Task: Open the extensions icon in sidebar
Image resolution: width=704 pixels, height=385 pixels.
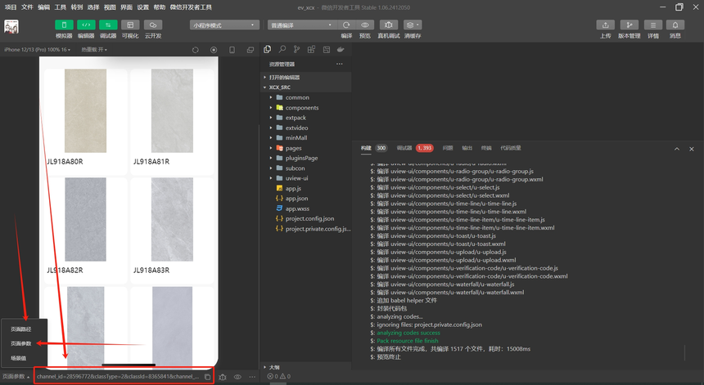Action: pos(311,49)
